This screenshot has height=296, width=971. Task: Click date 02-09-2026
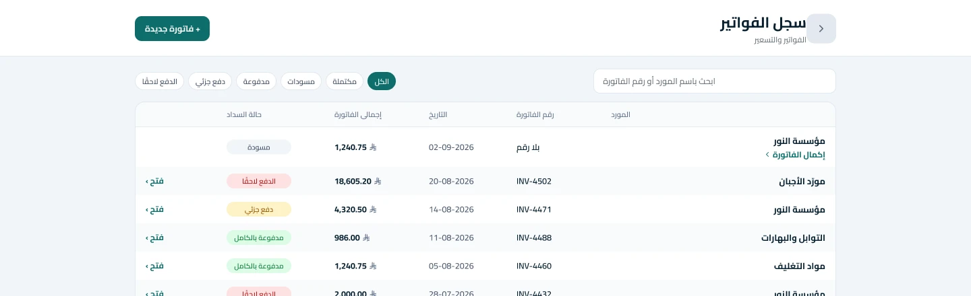[x=451, y=147]
